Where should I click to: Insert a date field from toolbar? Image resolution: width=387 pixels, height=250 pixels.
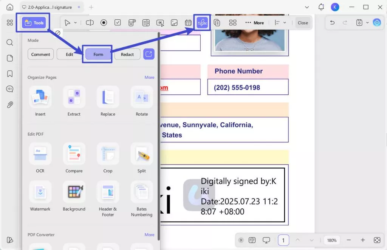point(188,23)
